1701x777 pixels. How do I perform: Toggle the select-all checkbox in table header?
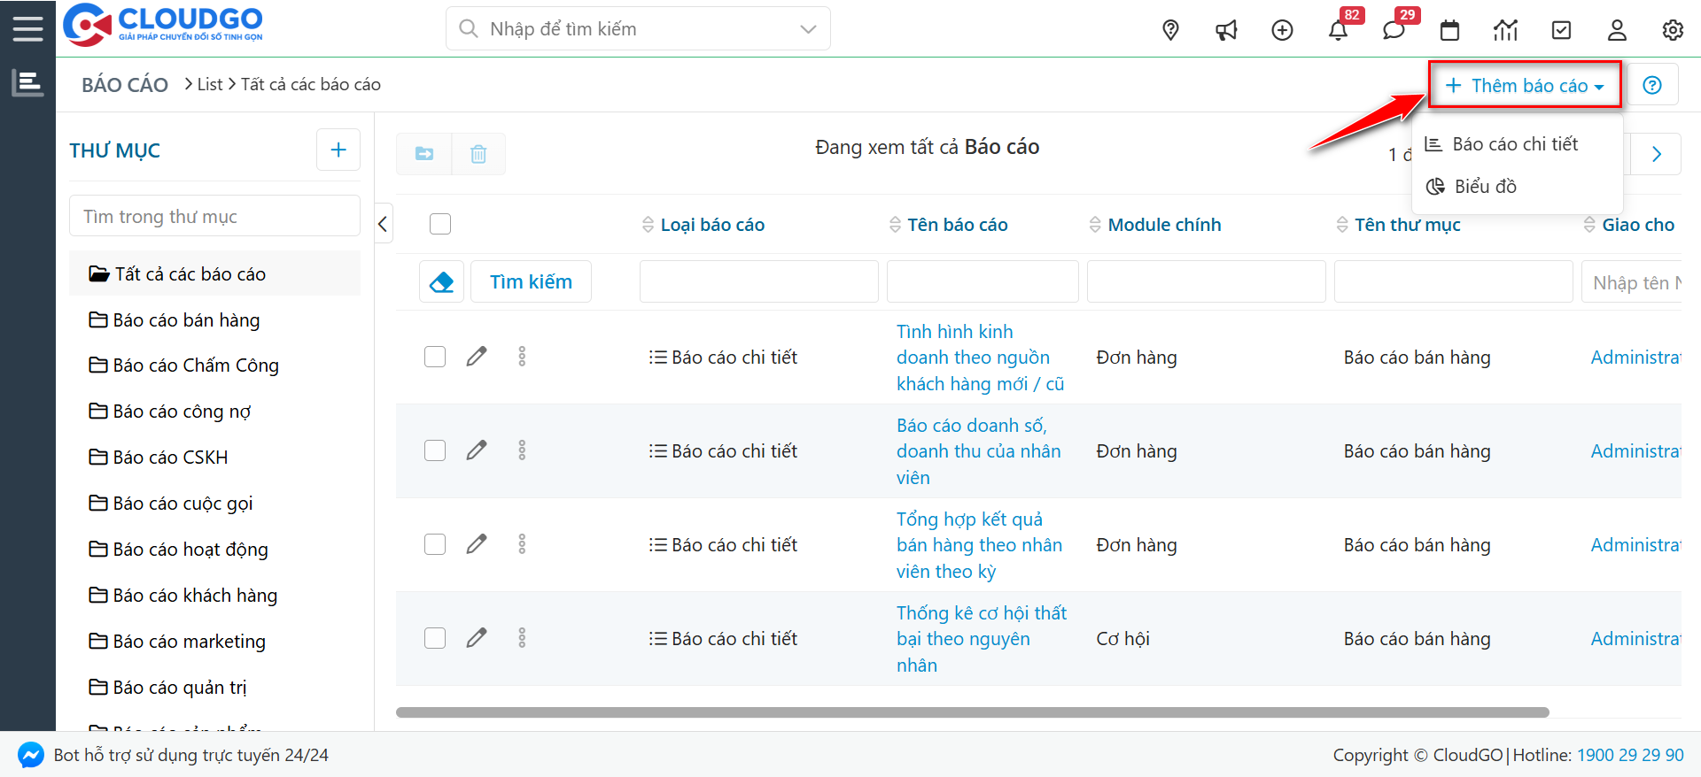pyautogui.click(x=440, y=224)
